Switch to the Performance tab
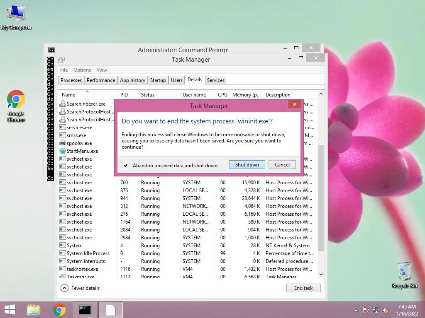 point(101,80)
